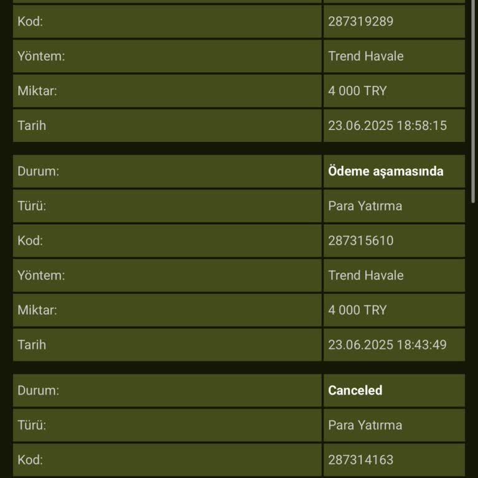Click the Canceled status
Screen dimensions: 478x478
(355, 390)
